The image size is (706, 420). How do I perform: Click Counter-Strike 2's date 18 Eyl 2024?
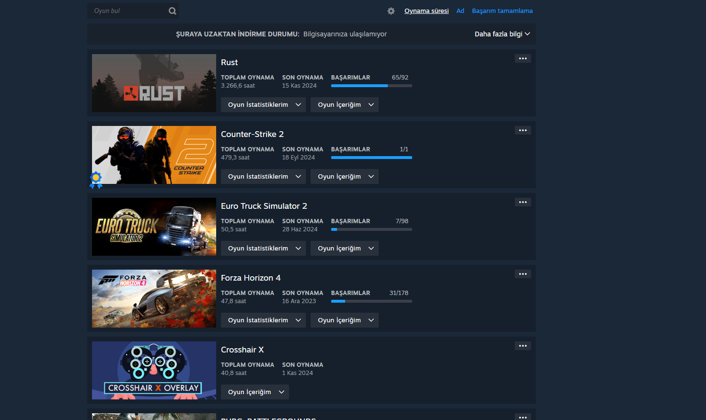tap(299, 158)
